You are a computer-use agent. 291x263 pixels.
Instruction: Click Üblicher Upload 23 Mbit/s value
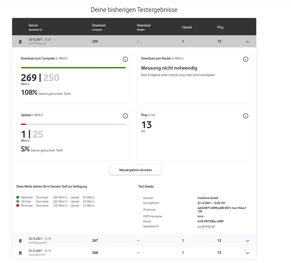(89, 201)
